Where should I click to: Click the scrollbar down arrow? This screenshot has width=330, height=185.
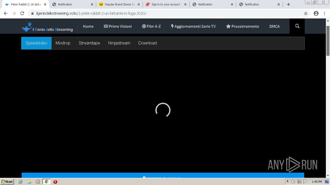tap(328, 176)
